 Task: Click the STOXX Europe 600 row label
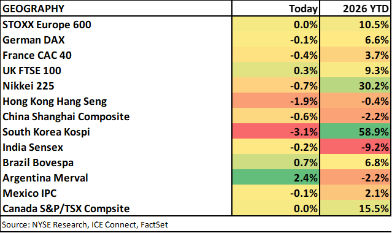tap(47, 25)
